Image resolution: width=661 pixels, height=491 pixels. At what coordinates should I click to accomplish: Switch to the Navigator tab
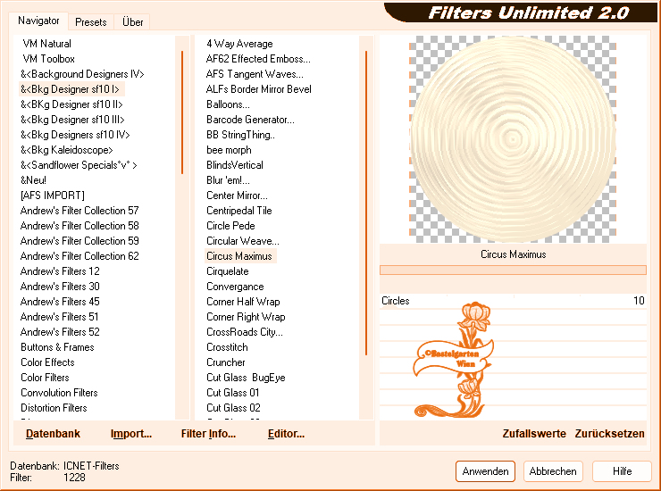tap(38, 21)
